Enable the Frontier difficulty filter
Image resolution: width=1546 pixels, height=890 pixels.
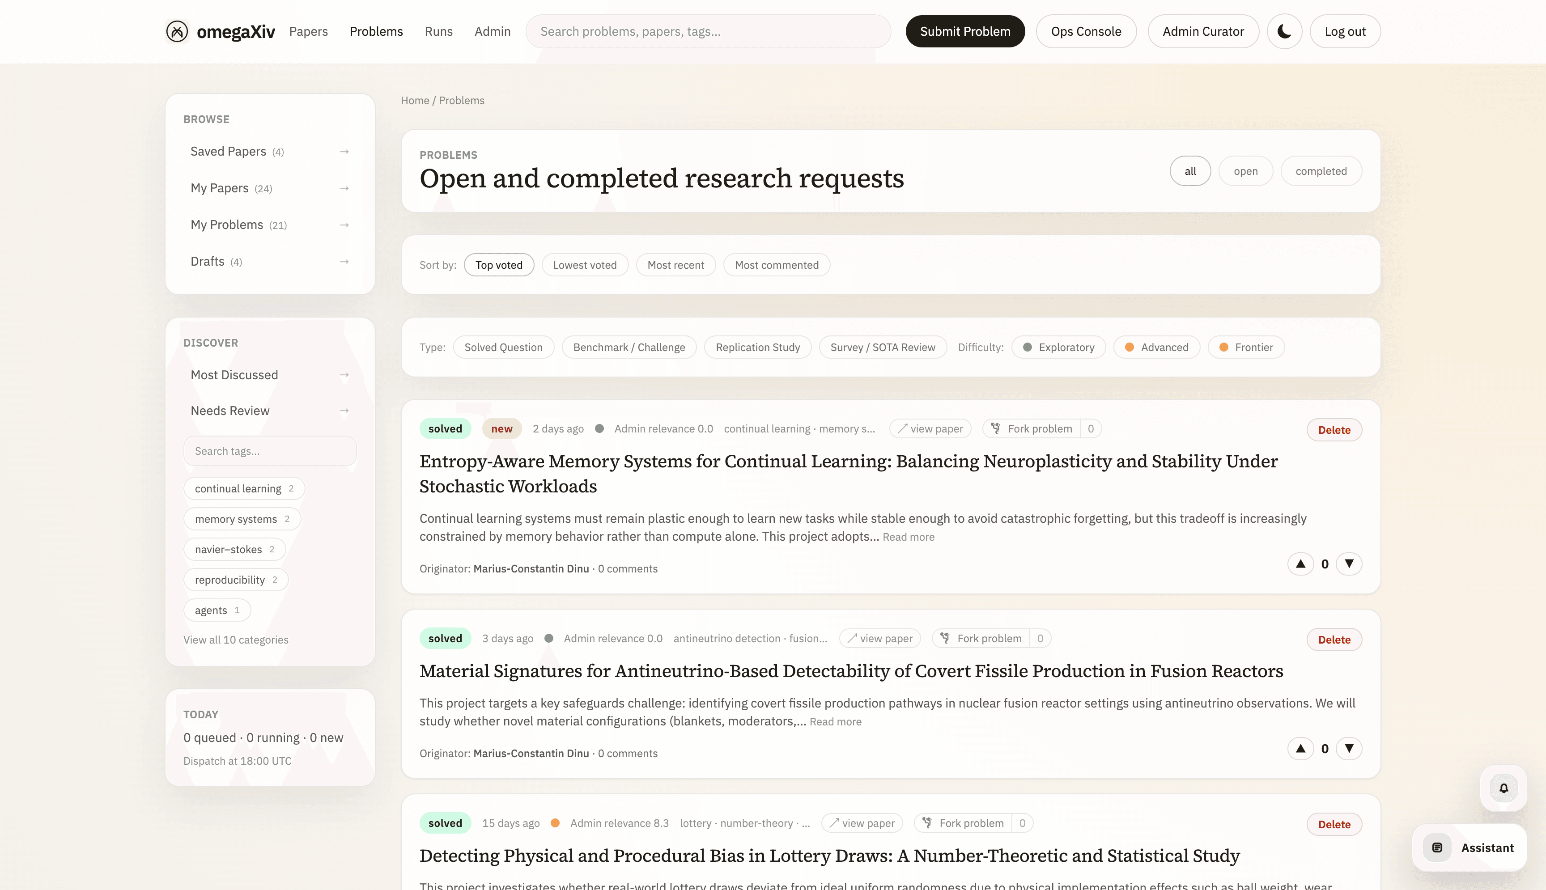click(x=1245, y=347)
